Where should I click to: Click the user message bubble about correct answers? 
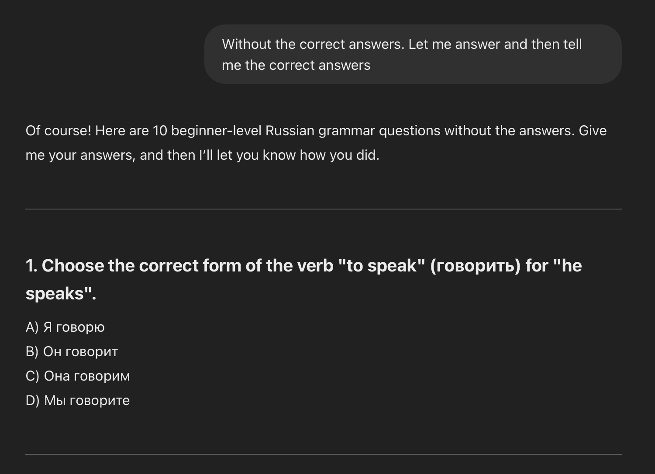click(x=413, y=54)
